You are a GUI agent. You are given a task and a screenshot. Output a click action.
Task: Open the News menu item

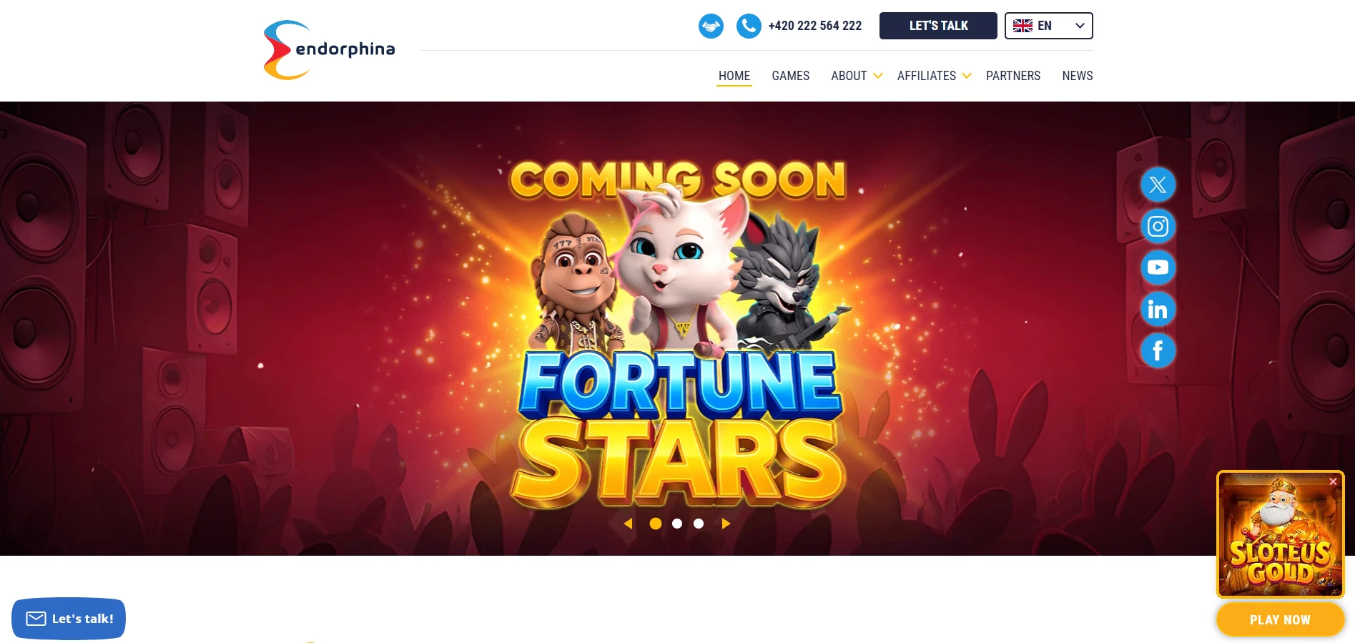click(x=1077, y=76)
